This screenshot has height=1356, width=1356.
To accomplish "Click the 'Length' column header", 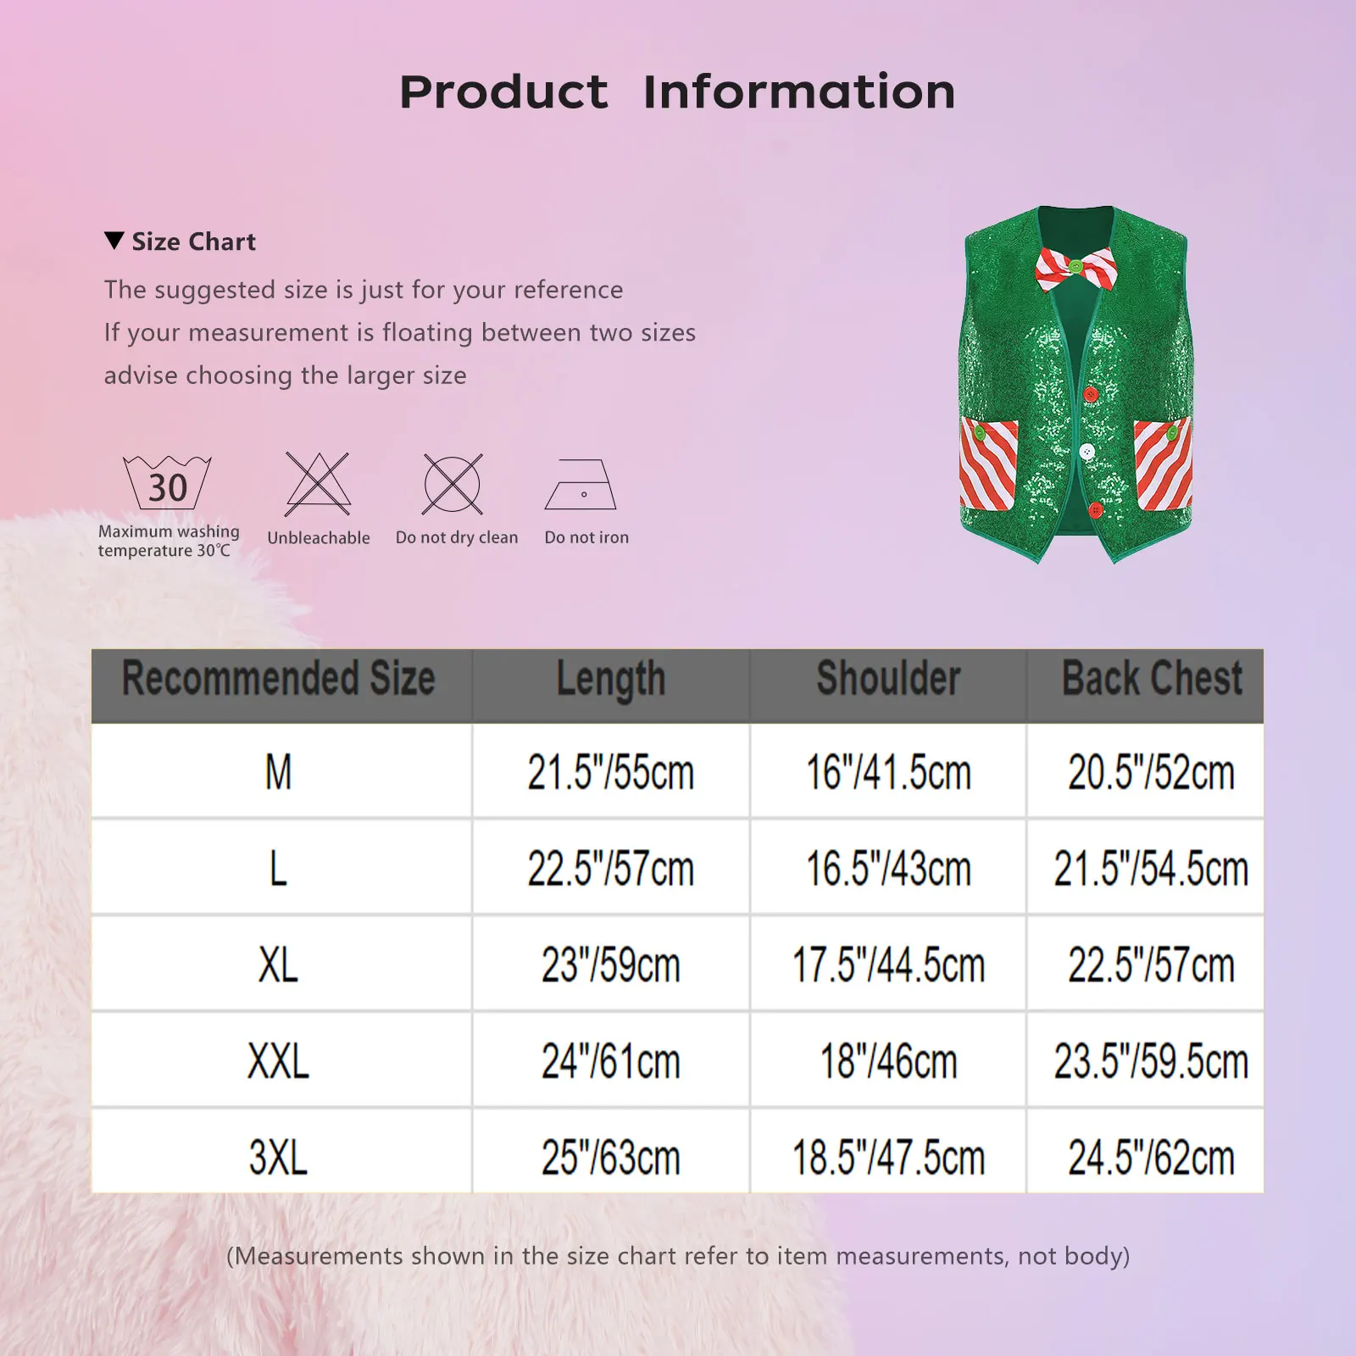I will (611, 686).
